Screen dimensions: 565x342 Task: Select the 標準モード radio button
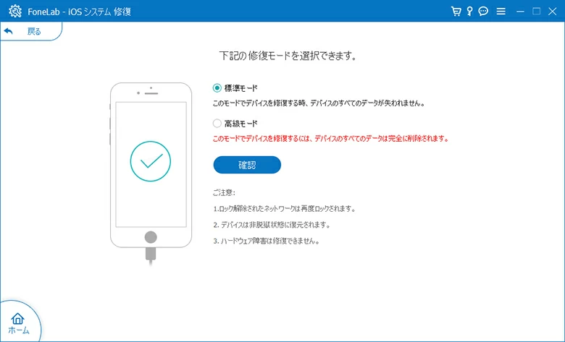[217, 87]
